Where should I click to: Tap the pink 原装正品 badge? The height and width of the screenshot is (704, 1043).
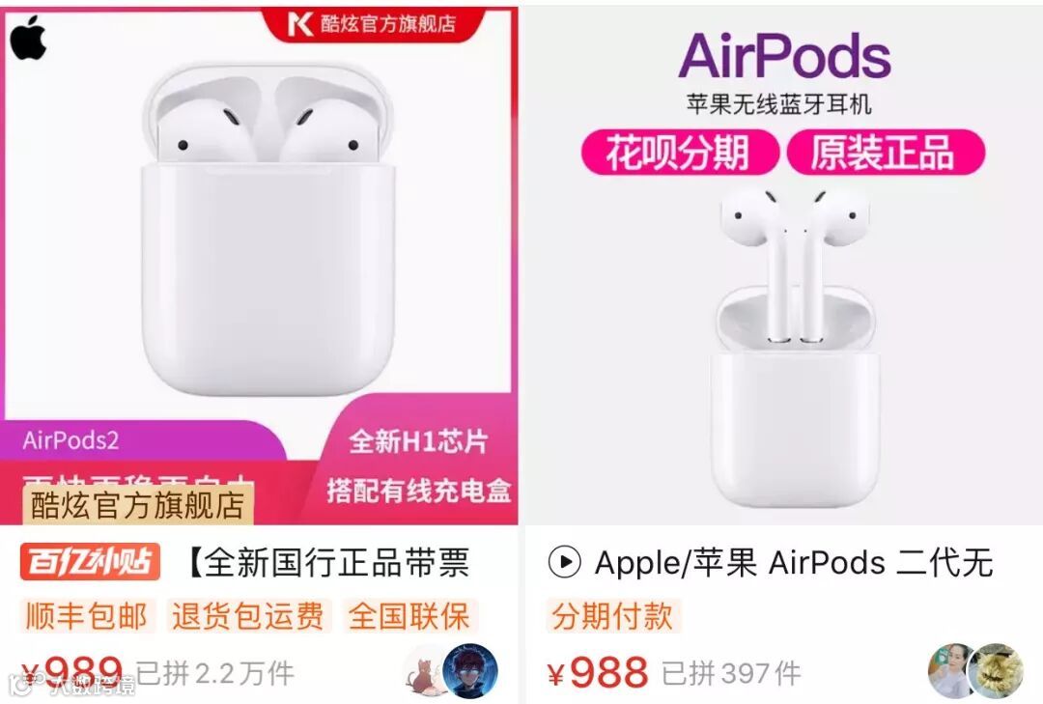[886, 153]
